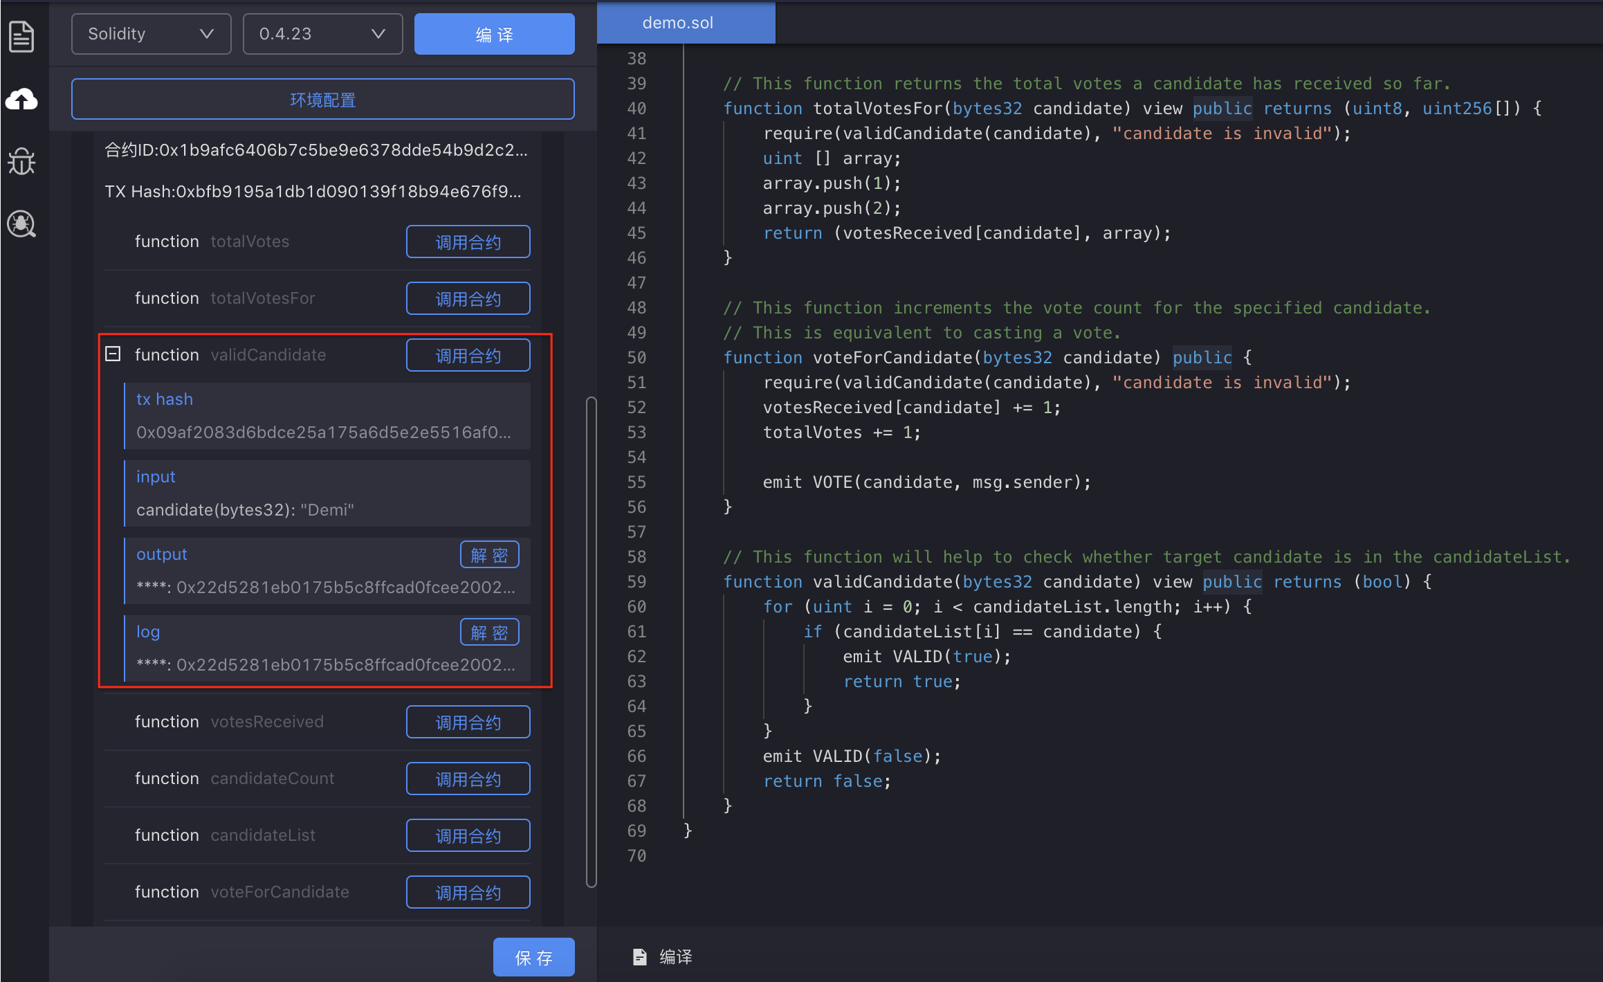Click the left panel vertical scrollbar
The width and height of the screenshot is (1603, 982).
click(x=591, y=642)
